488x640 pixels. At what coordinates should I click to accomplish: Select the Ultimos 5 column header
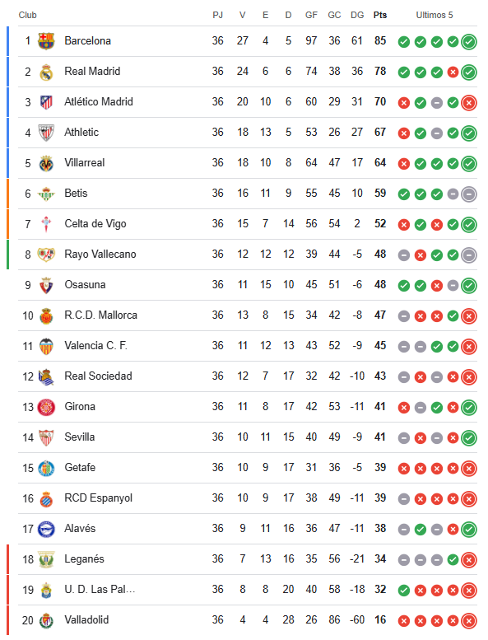click(x=435, y=15)
